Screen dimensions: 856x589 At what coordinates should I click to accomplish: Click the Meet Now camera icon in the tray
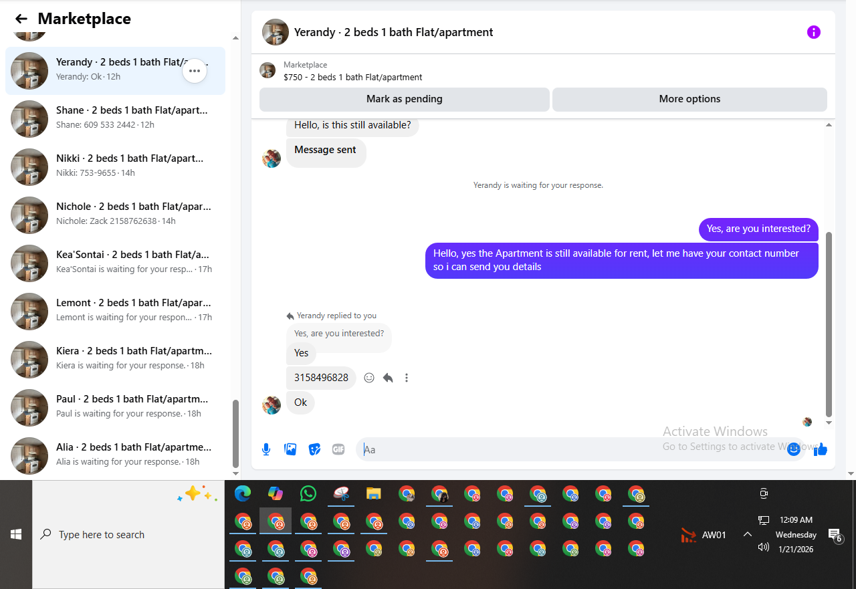click(764, 493)
